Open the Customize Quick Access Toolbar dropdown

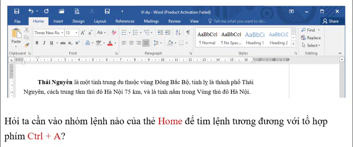pyautogui.click(x=122, y=11)
